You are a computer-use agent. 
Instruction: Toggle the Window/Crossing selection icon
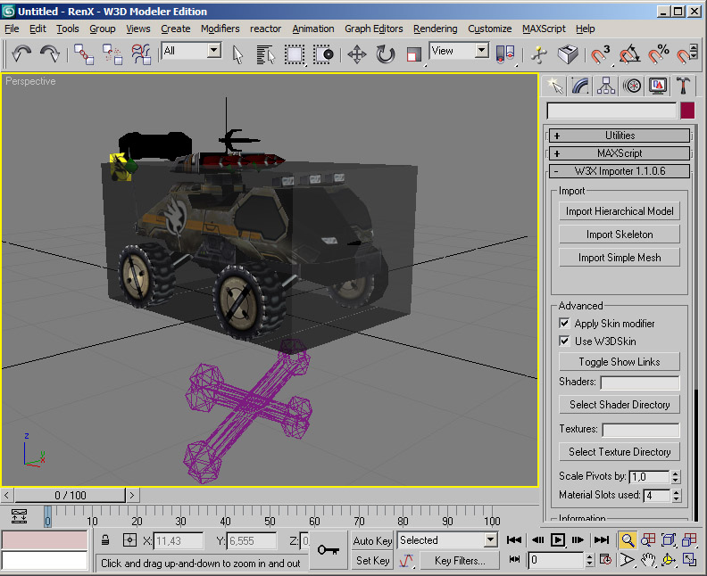(323, 55)
